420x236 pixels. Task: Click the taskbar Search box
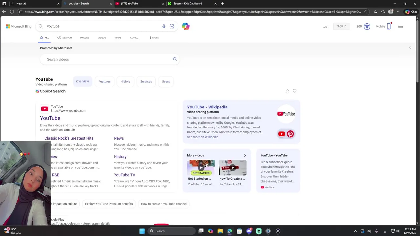click(x=171, y=231)
